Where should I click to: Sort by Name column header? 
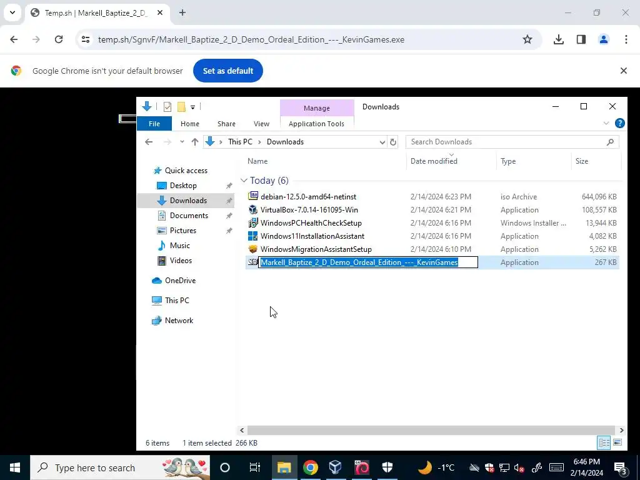click(x=257, y=161)
